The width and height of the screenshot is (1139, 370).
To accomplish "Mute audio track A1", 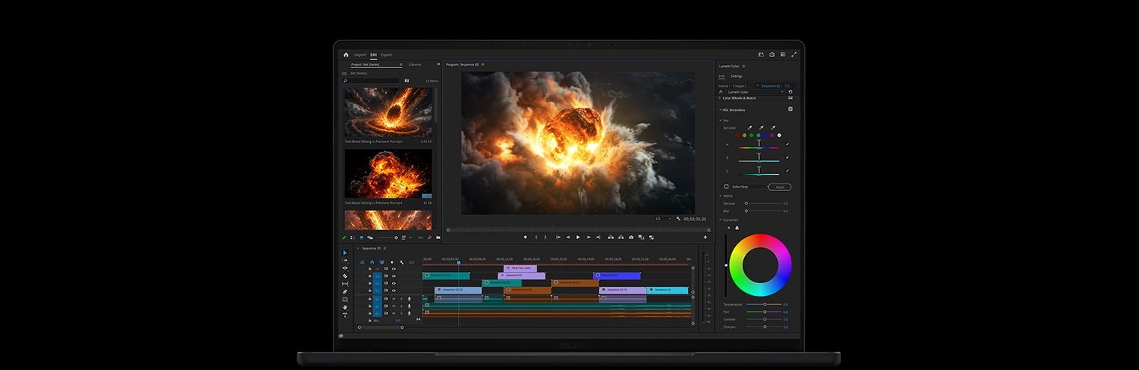I will coord(393,299).
